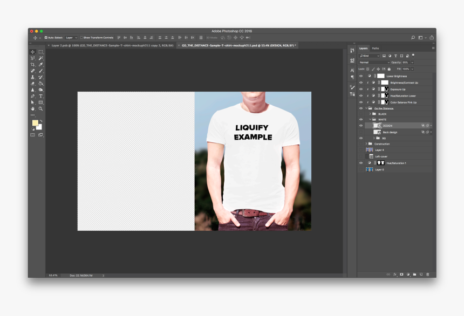Viewport: 464px width, 316px height.
Task: Select the Lasso tool
Action: (34, 58)
